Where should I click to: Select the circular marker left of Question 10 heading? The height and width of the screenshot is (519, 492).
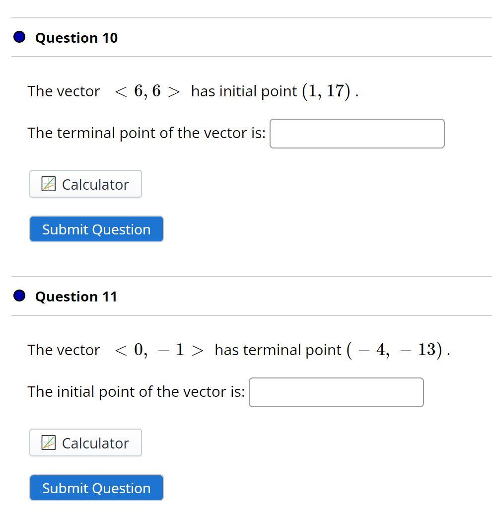click(x=19, y=37)
